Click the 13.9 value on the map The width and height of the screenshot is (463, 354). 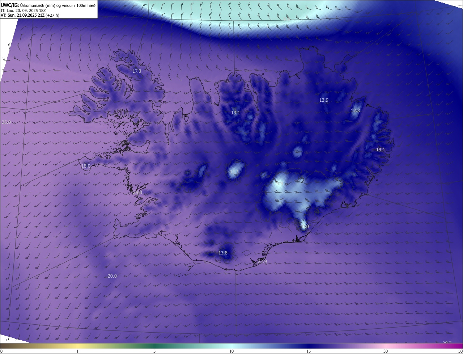324,100
